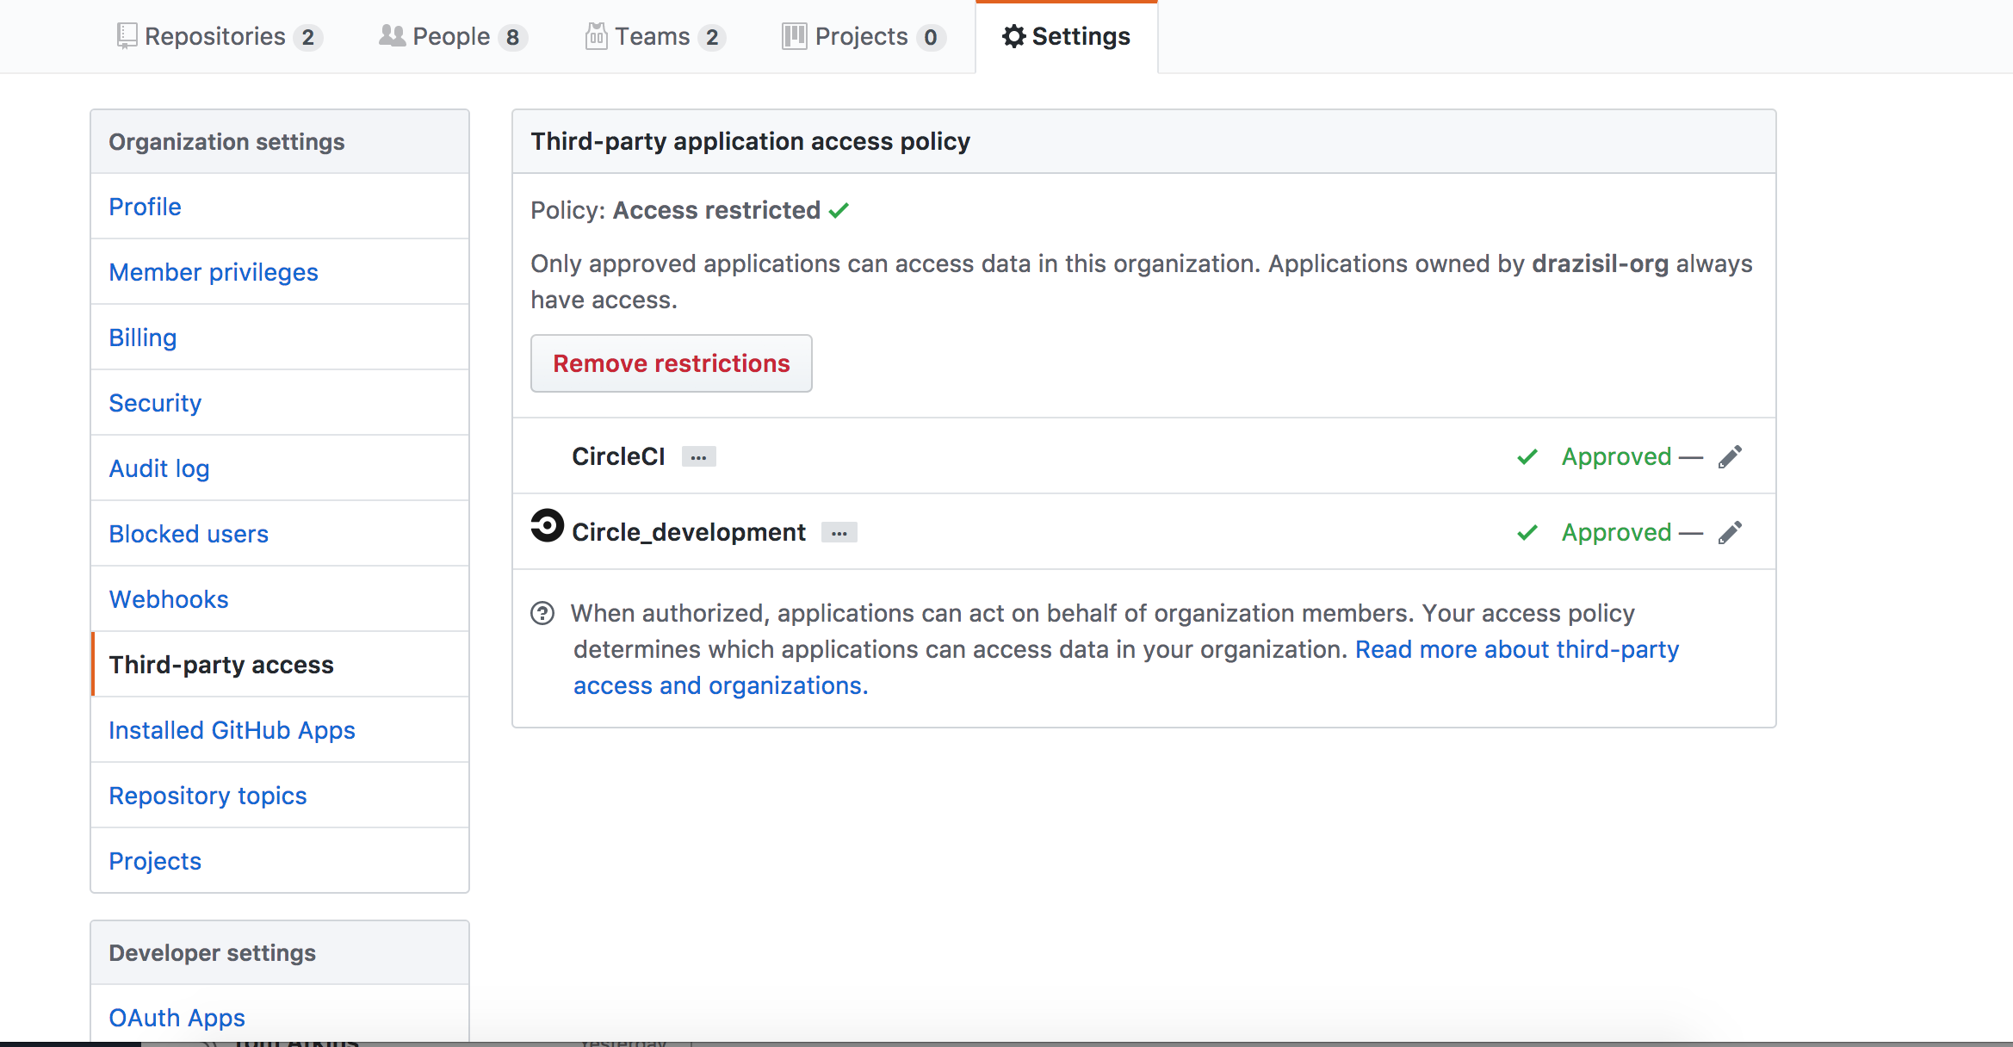The height and width of the screenshot is (1047, 2013).
Task: Click the Projects board icon
Action: point(794,36)
